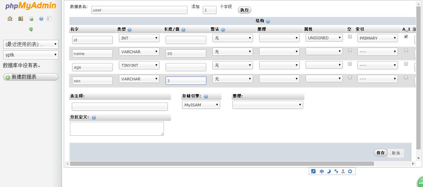Viewport: 423px width, 187px height.
Task: Enable the 空 (null) checkbox for age
Action: pyautogui.click(x=350, y=64)
